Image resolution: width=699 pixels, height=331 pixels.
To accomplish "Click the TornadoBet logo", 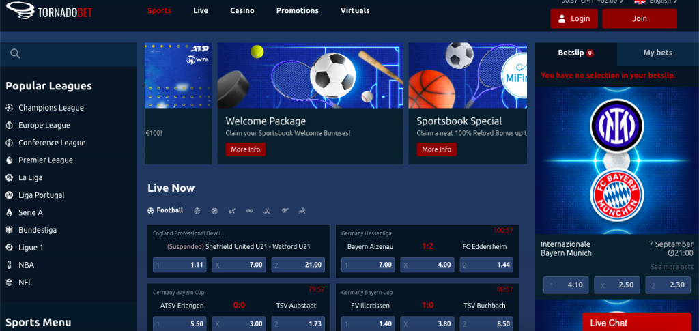I will pyautogui.click(x=49, y=11).
